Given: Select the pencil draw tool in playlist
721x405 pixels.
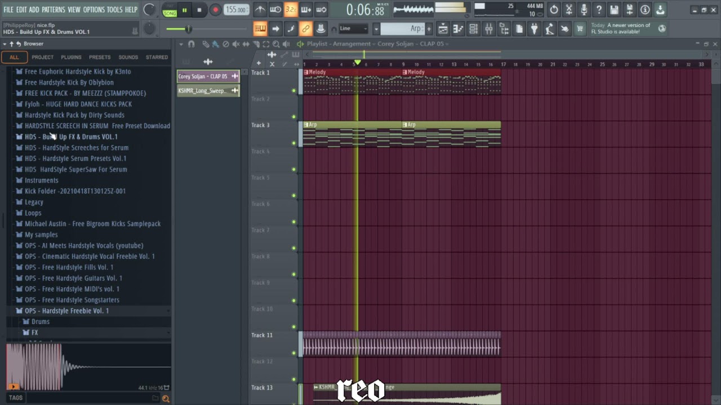Looking at the screenshot, I should coord(206,44).
